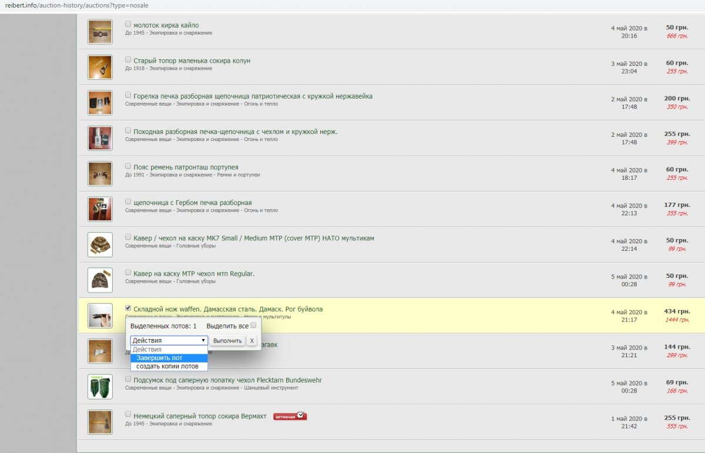The width and height of the screenshot is (705, 453).
Task: Open the belt bandolier lot thumbnail
Action: click(100, 173)
